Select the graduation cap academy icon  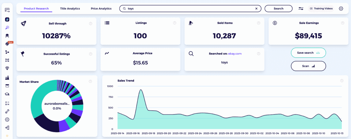[x=7, y=94]
